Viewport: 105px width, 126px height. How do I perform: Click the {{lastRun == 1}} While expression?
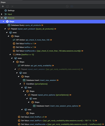28,55
